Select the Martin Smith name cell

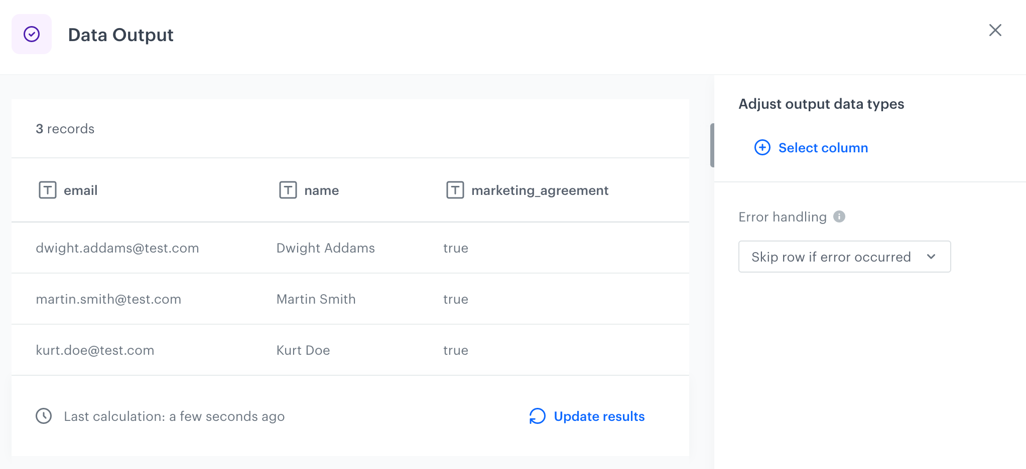pos(316,299)
